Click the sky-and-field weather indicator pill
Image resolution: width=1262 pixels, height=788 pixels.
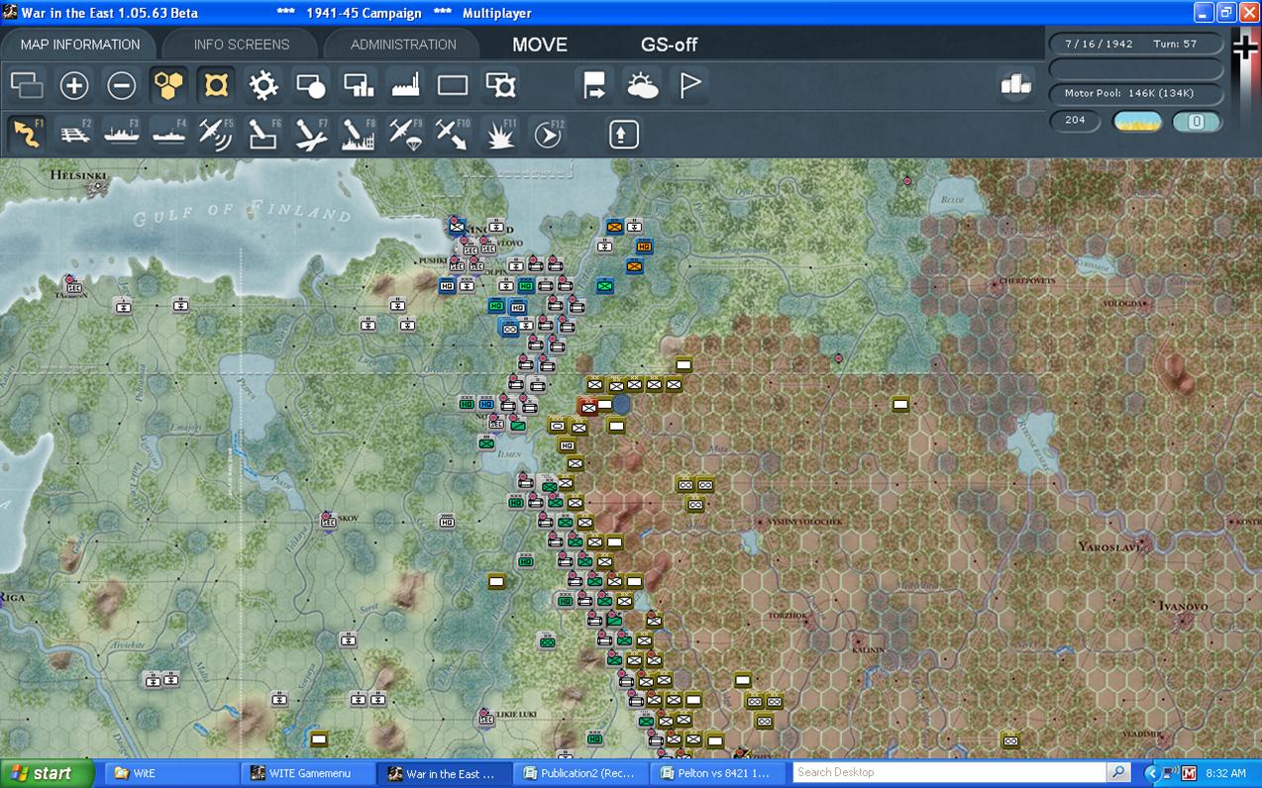click(1137, 122)
